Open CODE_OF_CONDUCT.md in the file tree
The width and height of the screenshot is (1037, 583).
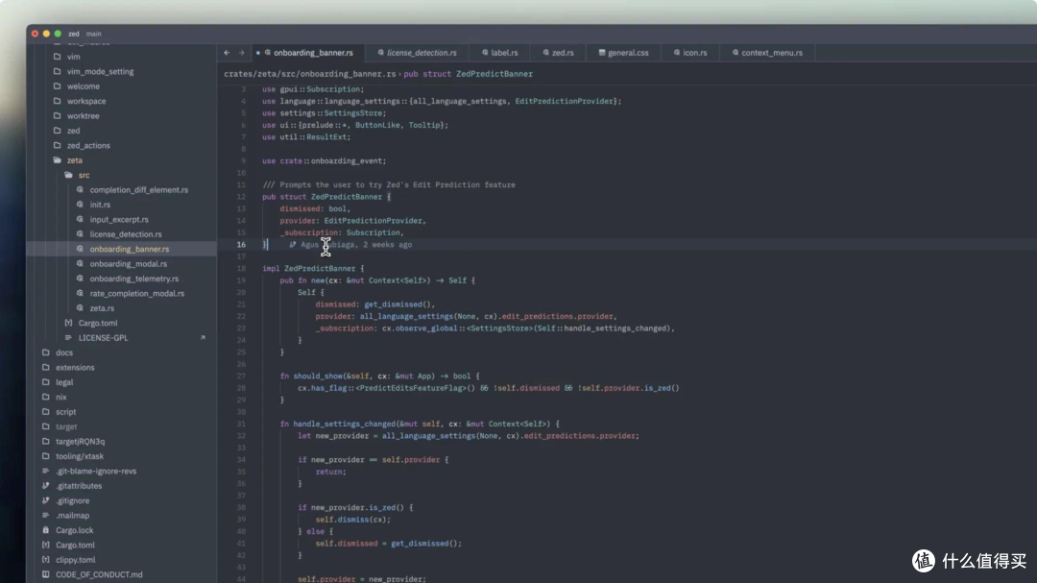99,574
